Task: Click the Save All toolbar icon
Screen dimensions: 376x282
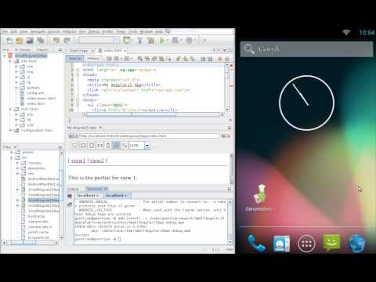Action: pyautogui.click(x=41, y=41)
